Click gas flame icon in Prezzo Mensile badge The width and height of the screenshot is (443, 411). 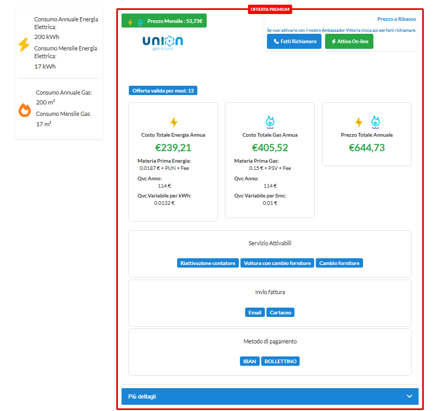pos(140,22)
